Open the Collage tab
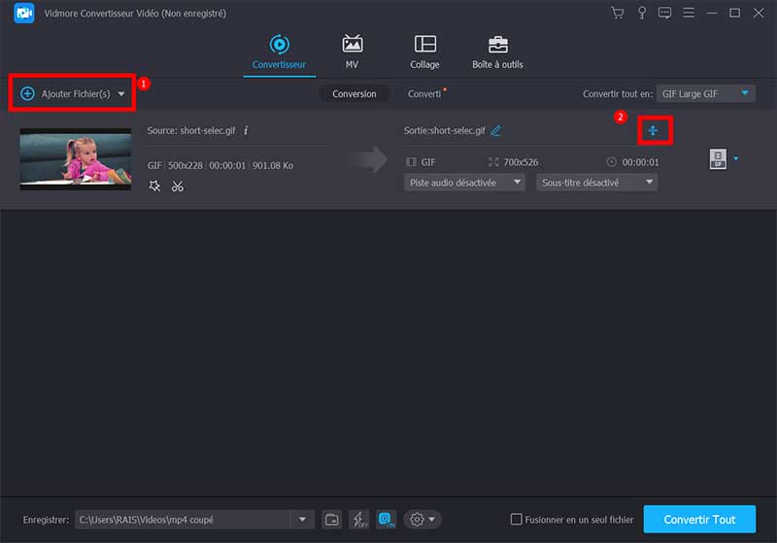Screen dimensions: 777x543 [x=424, y=51]
